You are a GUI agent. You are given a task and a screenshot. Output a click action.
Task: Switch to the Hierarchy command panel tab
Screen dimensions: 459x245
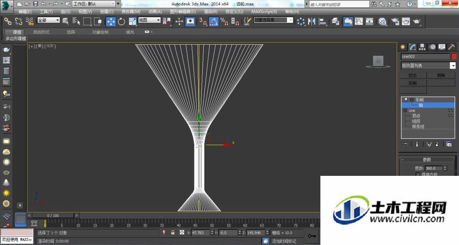click(x=422, y=47)
